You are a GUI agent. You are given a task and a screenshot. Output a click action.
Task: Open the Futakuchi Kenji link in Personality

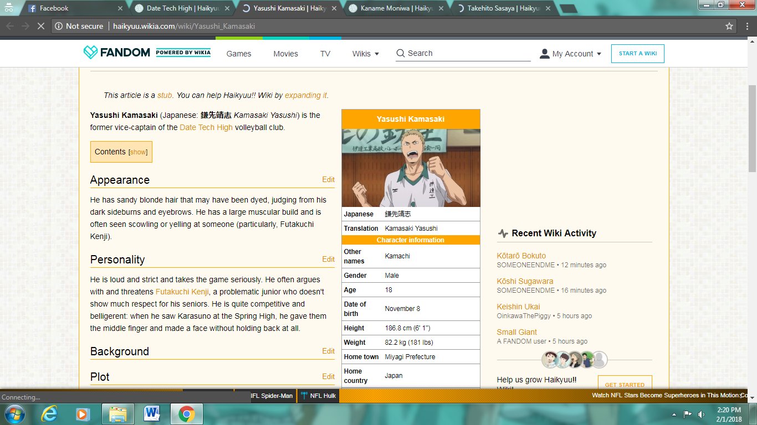click(x=182, y=291)
